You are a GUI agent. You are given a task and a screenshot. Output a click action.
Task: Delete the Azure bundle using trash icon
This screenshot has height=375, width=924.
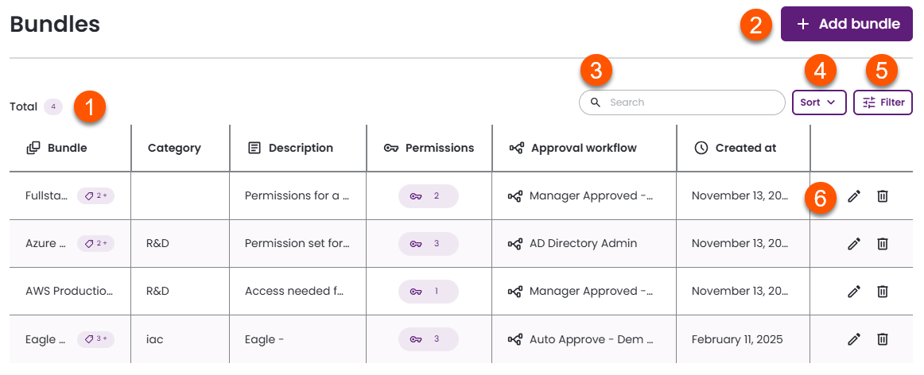coord(882,244)
